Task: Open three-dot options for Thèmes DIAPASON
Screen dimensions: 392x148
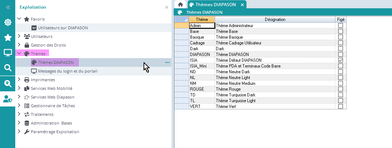Action: click(x=167, y=62)
